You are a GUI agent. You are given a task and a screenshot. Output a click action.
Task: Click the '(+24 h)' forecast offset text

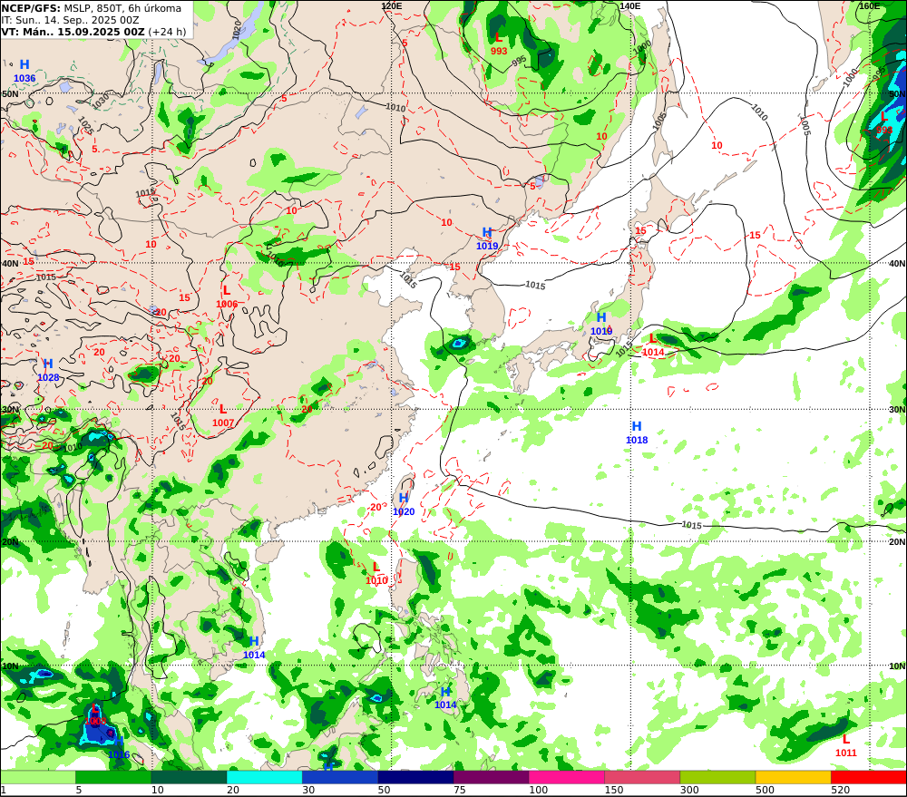tap(167, 31)
